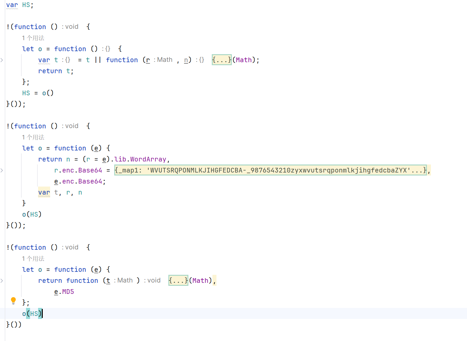Click last line '}())'

click(14, 325)
